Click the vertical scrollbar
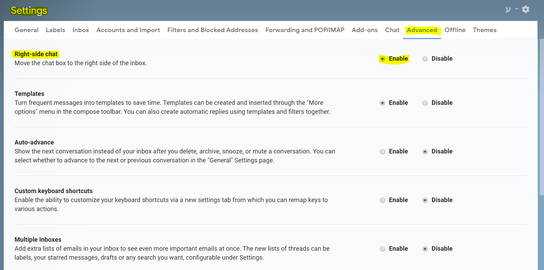 point(541,117)
